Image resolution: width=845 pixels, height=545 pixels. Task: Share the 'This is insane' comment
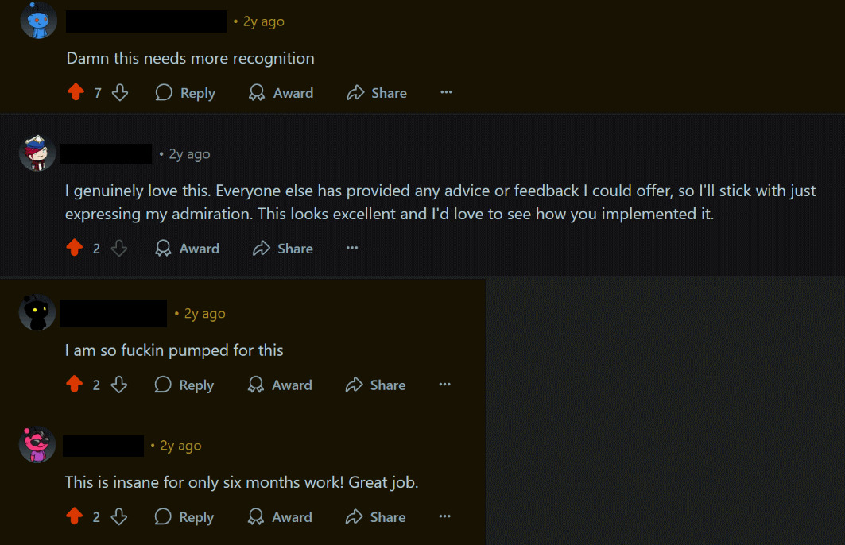coord(376,517)
